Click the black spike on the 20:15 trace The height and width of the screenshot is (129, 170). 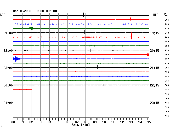pyautogui.click(x=90, y=49)
